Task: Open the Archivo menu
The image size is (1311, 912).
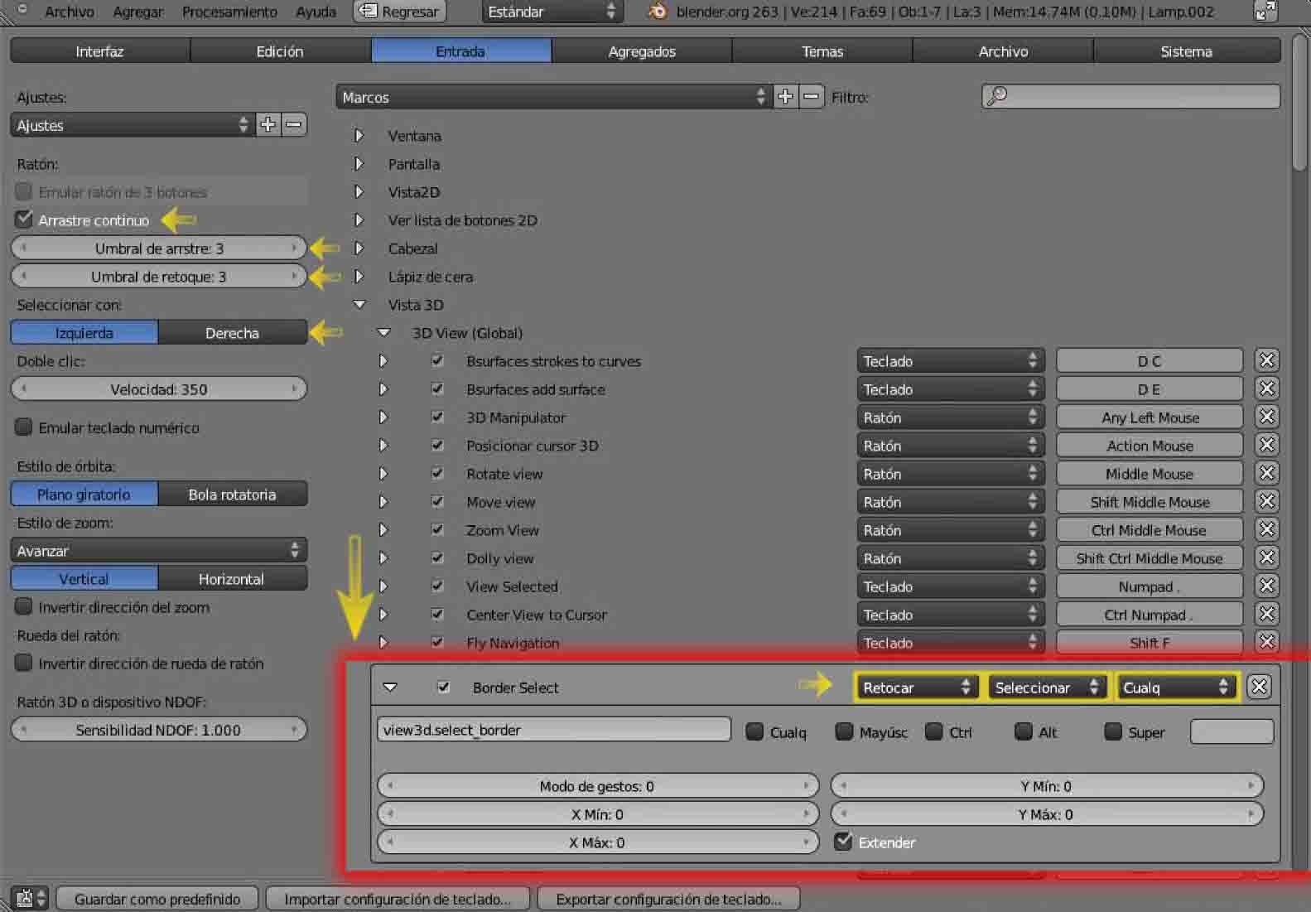Action: click(69, 12)
